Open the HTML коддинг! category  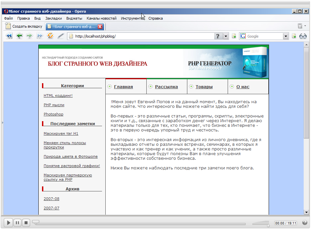click(58, 96)
